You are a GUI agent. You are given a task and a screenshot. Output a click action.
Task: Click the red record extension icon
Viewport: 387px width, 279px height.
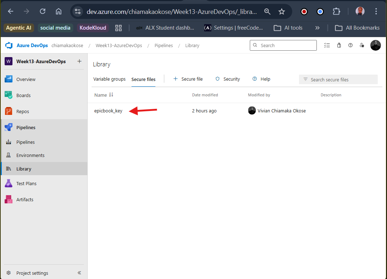point(304,12)
